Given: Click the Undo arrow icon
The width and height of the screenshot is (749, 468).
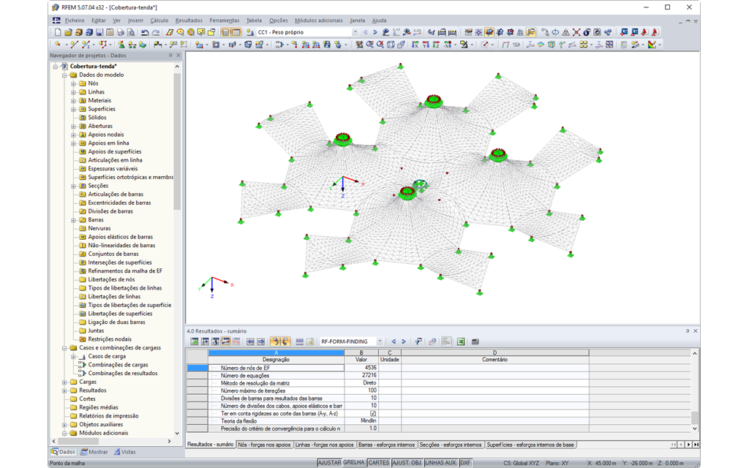Looking at the screenshot, I should click(x=145, y=32).
